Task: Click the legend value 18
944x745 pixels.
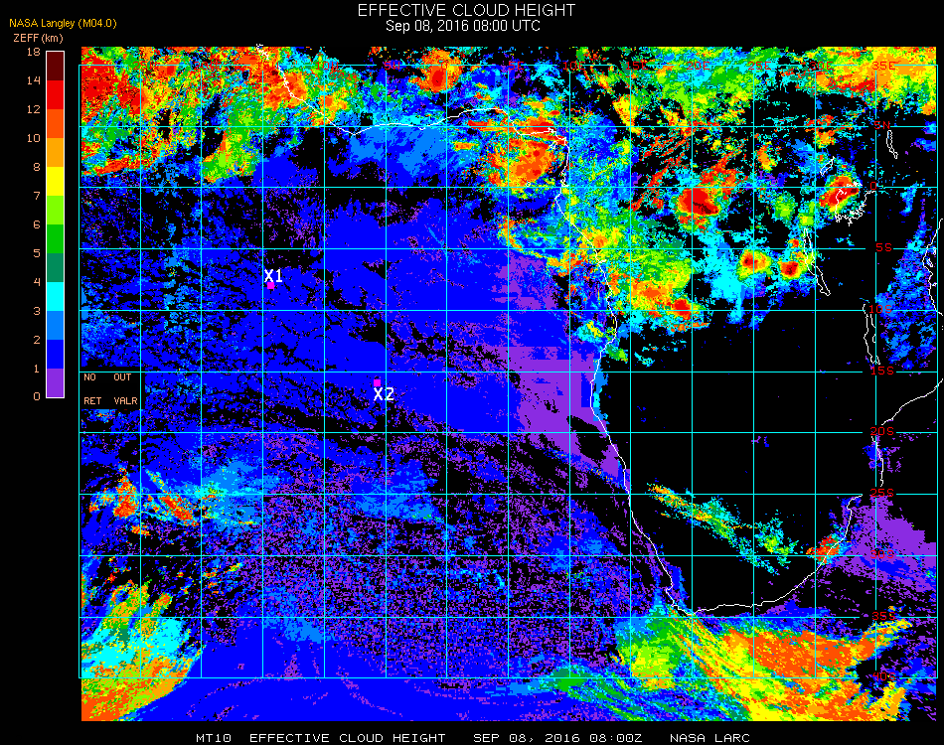Action: tap(34, 52)
